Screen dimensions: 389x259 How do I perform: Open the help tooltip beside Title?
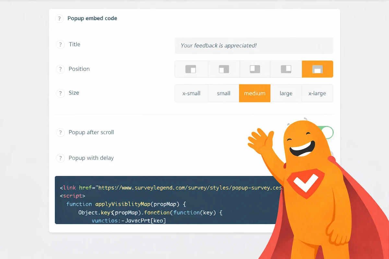click(x=60, y=44)
